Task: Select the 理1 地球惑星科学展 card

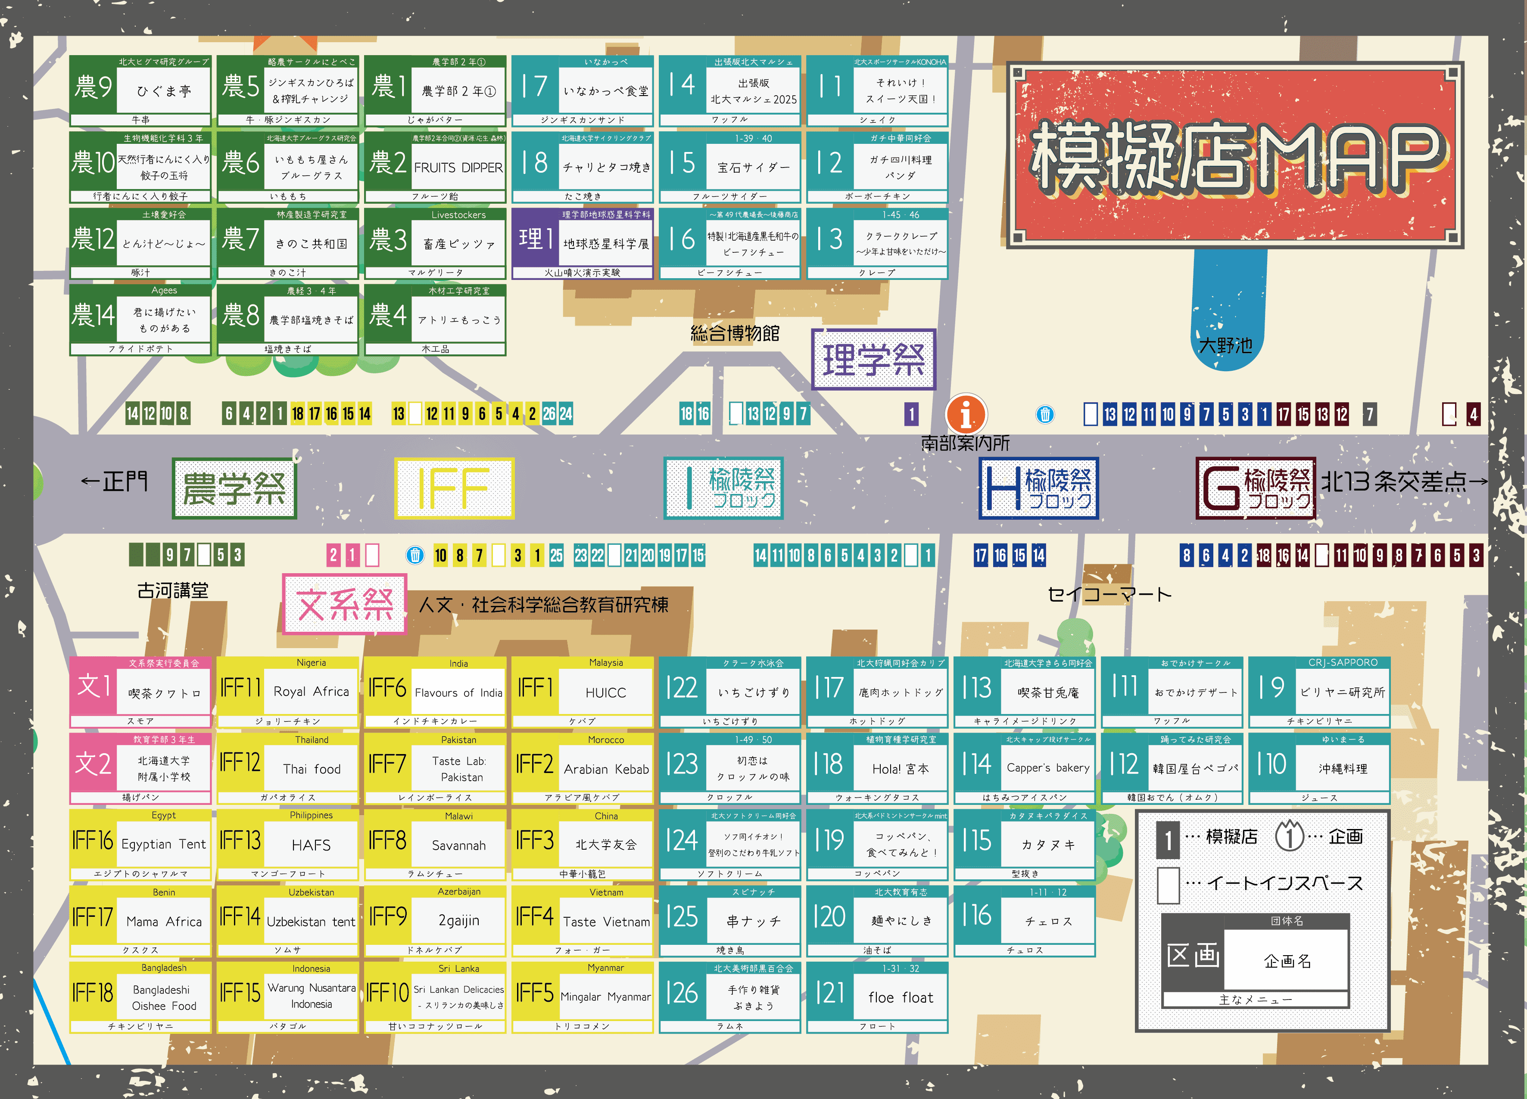Action: point(583,243)
